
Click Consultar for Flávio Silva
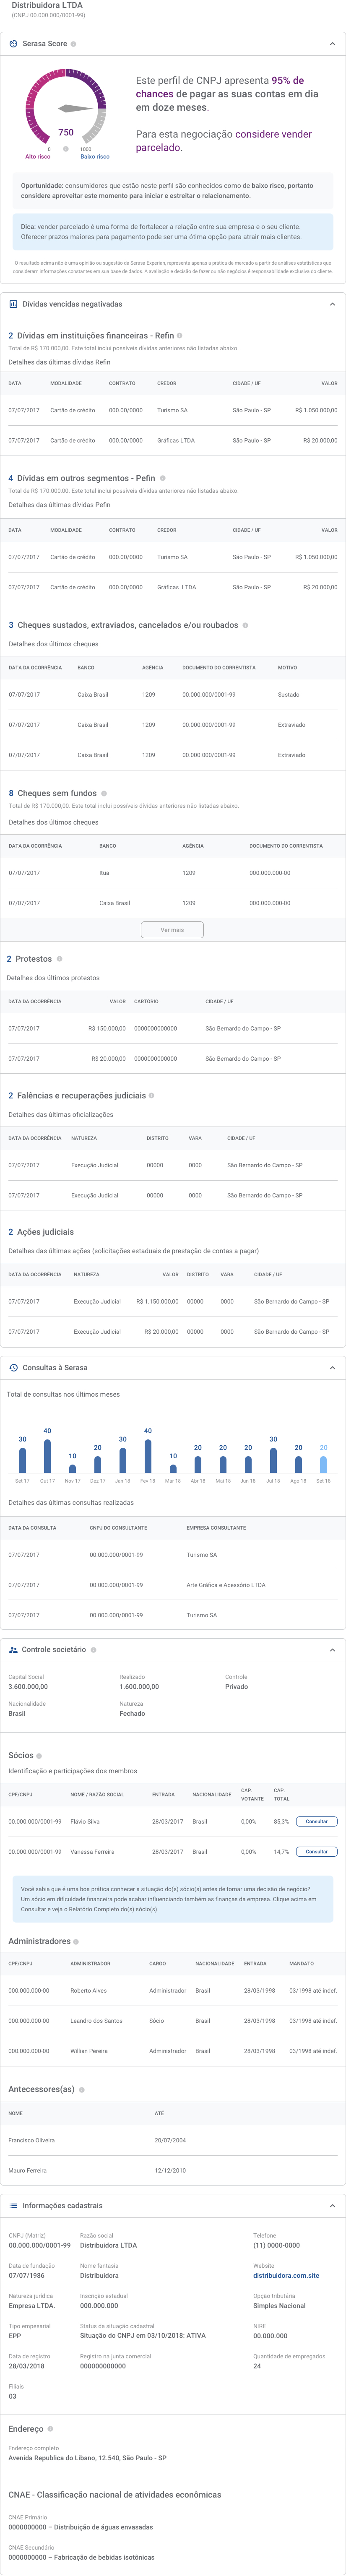(x=317, y=1821)
